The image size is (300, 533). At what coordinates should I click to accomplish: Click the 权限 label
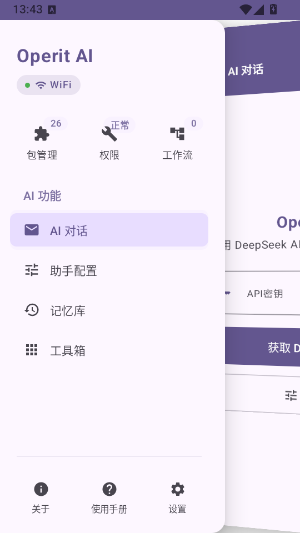pos(109,155)
